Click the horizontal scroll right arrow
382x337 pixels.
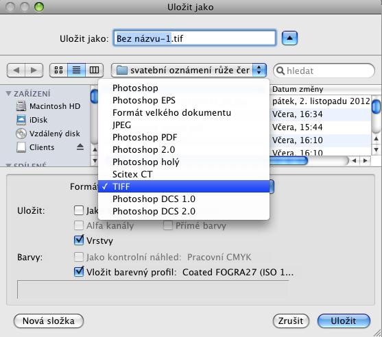tap(365, 160)
